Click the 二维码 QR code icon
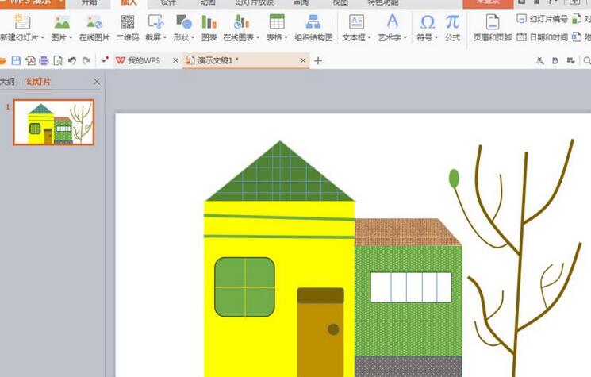Viewport: 591px width, 377px height. tap(128, 22)
